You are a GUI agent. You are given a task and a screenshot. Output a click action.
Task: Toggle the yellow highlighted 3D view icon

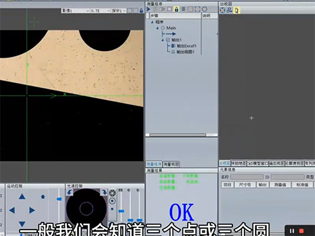pos(236,10)
